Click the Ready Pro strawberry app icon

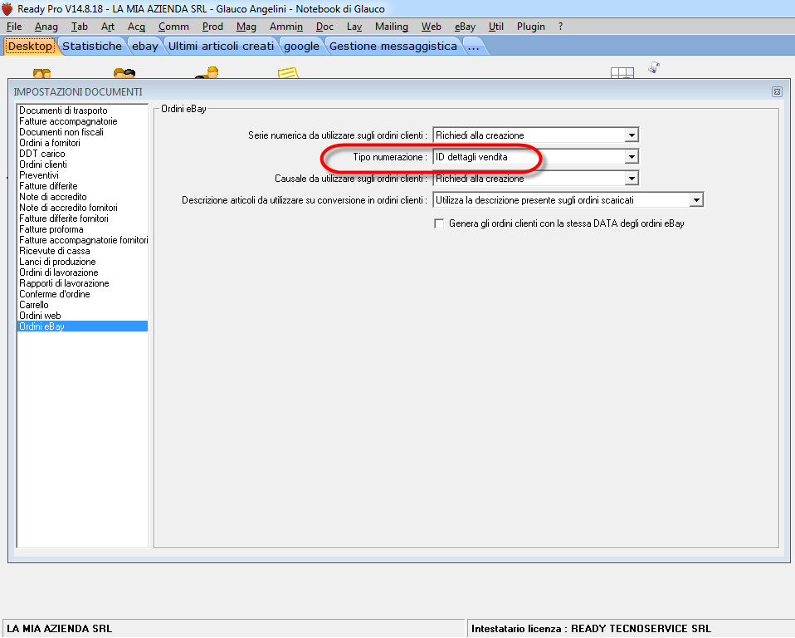point(7,8)
